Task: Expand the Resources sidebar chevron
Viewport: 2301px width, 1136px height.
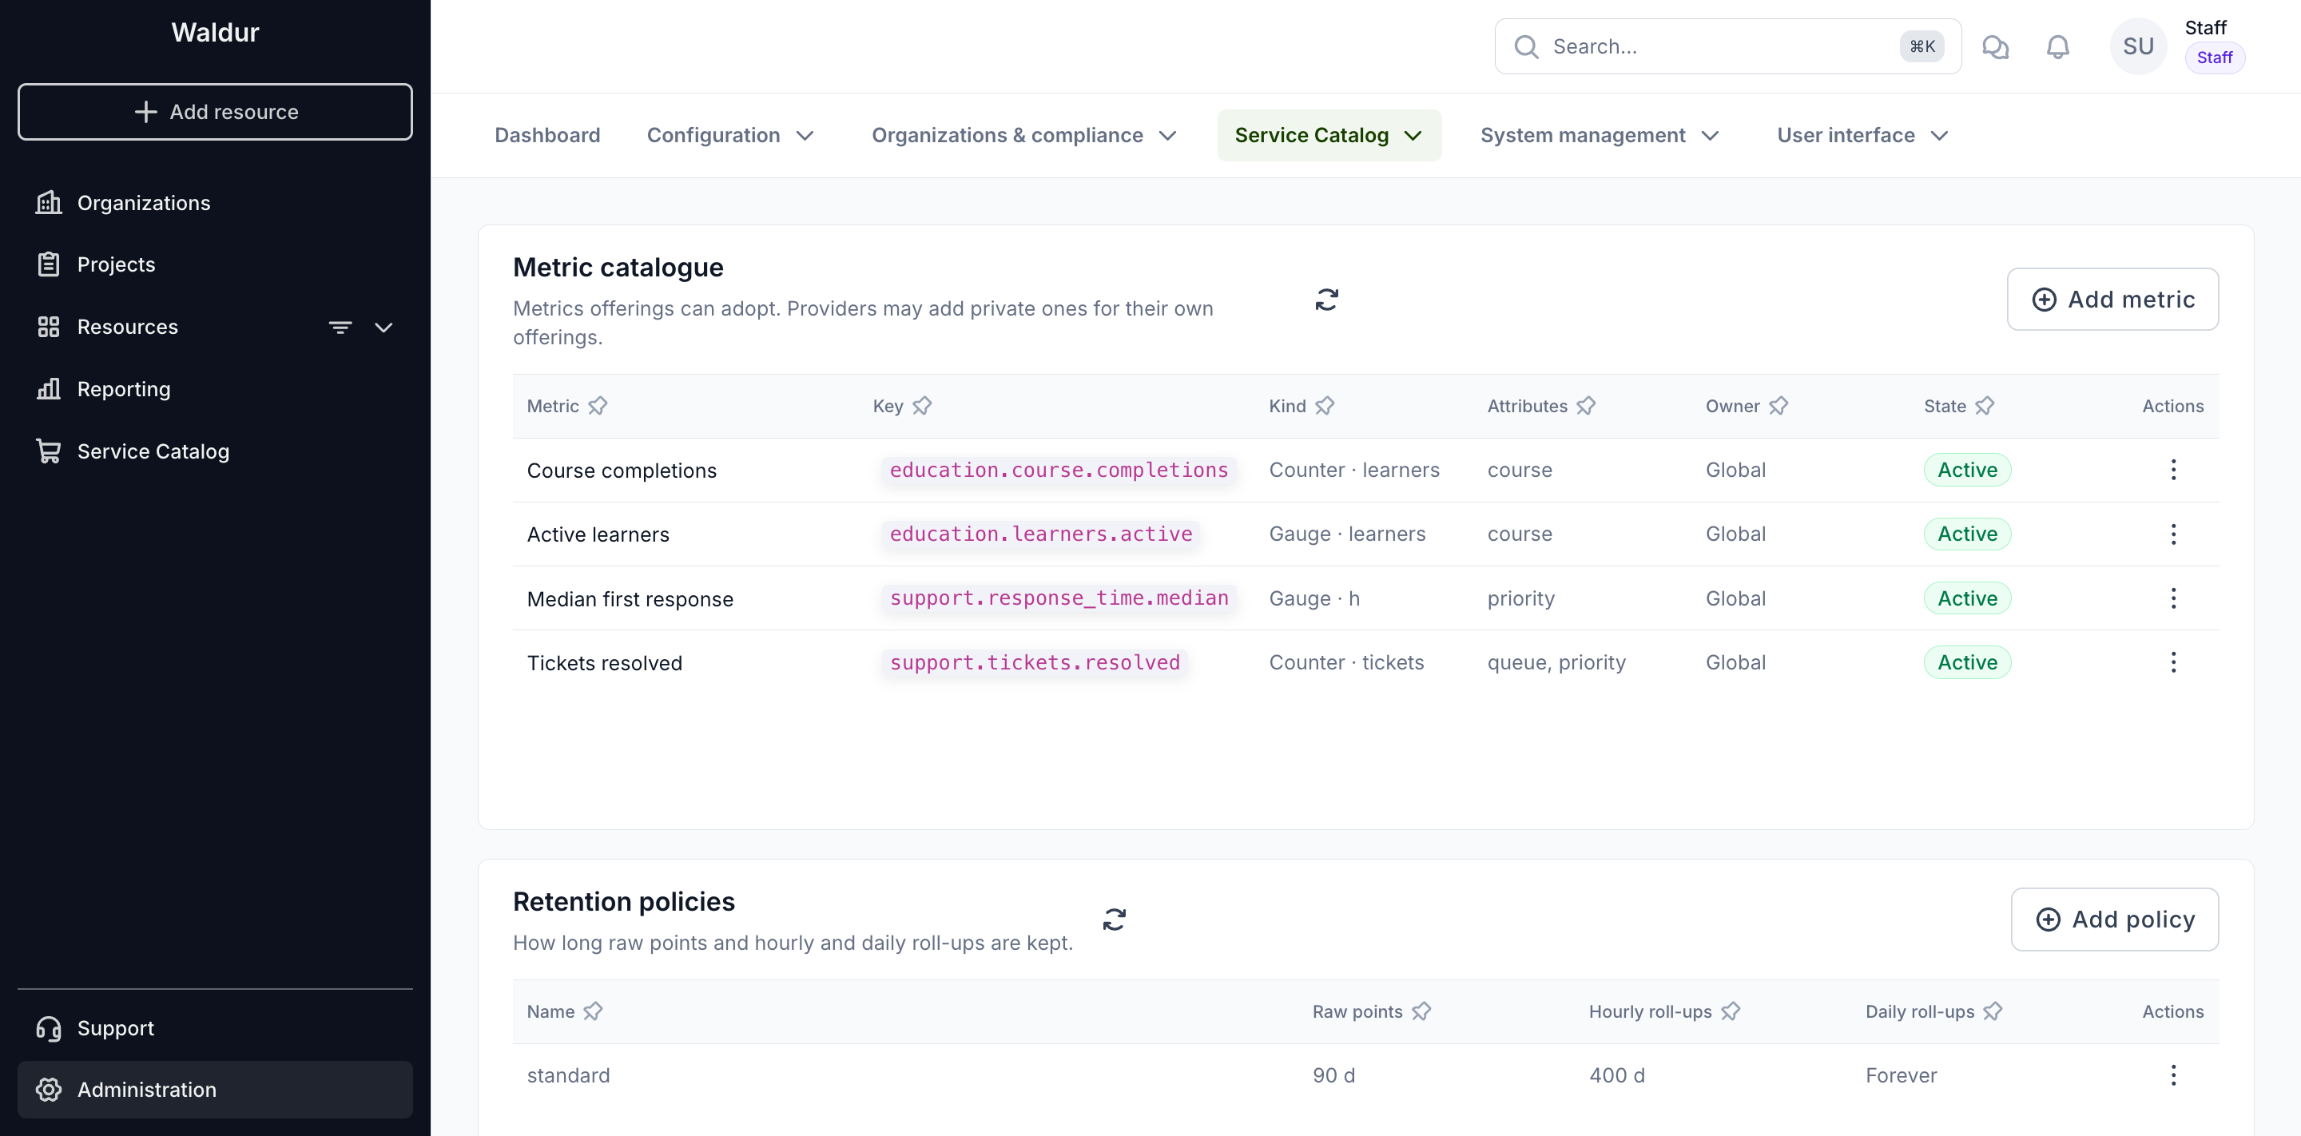Action: pos(384,327)
